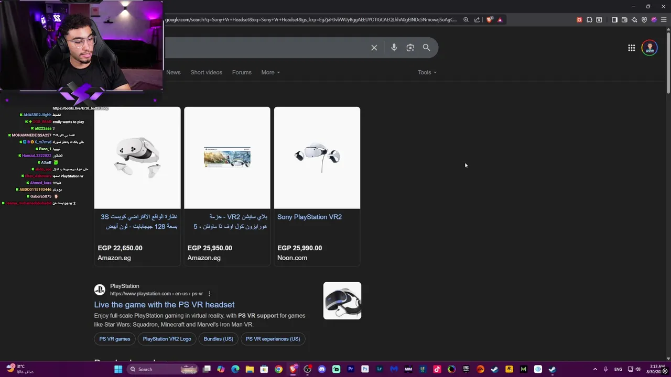Open the three-dot menu beside PlayStation result

(209, 294)
